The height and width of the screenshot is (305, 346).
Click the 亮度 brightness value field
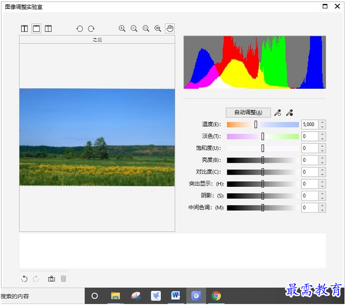tap(310, 160)
